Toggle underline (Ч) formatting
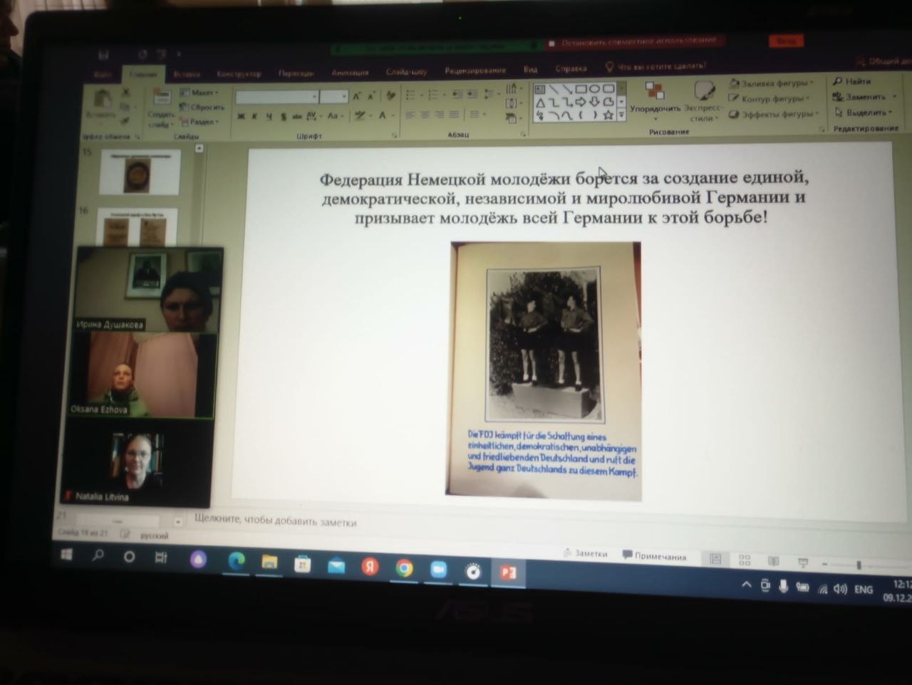Image resolution: width=912 pixels, height=685 pixels. tap(269, 117)
